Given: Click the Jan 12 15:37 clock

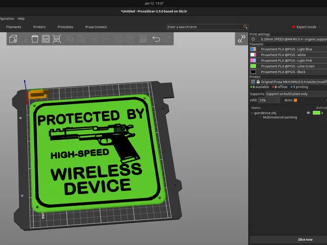Looking at the screenshot, I should click(x=154, y=4).
